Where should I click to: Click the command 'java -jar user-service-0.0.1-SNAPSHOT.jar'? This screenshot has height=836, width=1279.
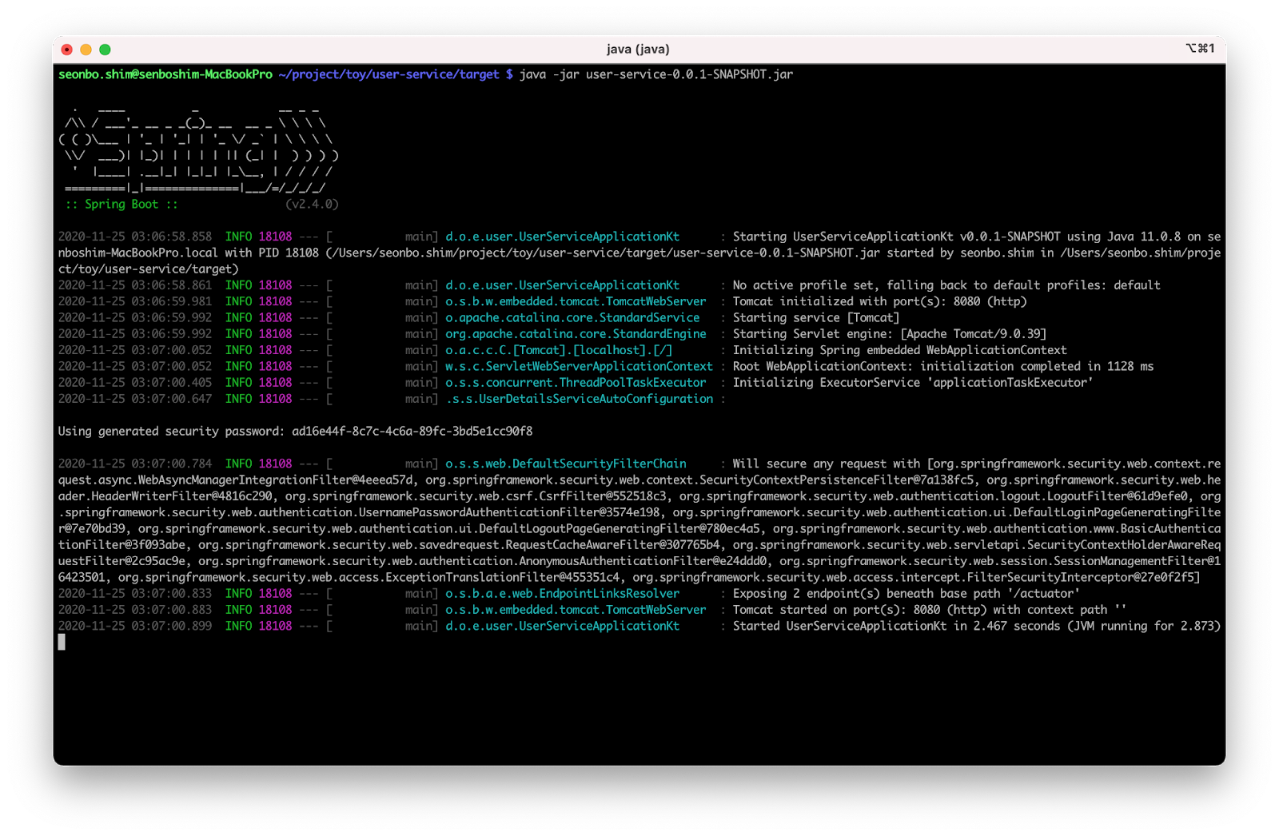coord(656,74)
